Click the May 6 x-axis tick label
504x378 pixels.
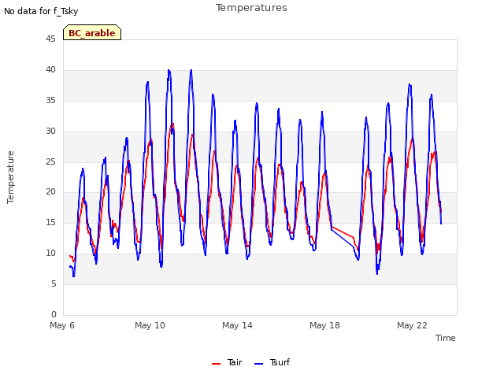point(62,325)
